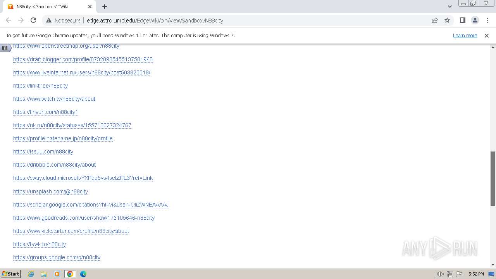The image size is (496, 279).
Task: Open the scholar.google.com citations link
Action: [x=91, y=205]
